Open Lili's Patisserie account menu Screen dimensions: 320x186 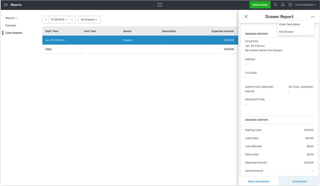tap(306, 5)
